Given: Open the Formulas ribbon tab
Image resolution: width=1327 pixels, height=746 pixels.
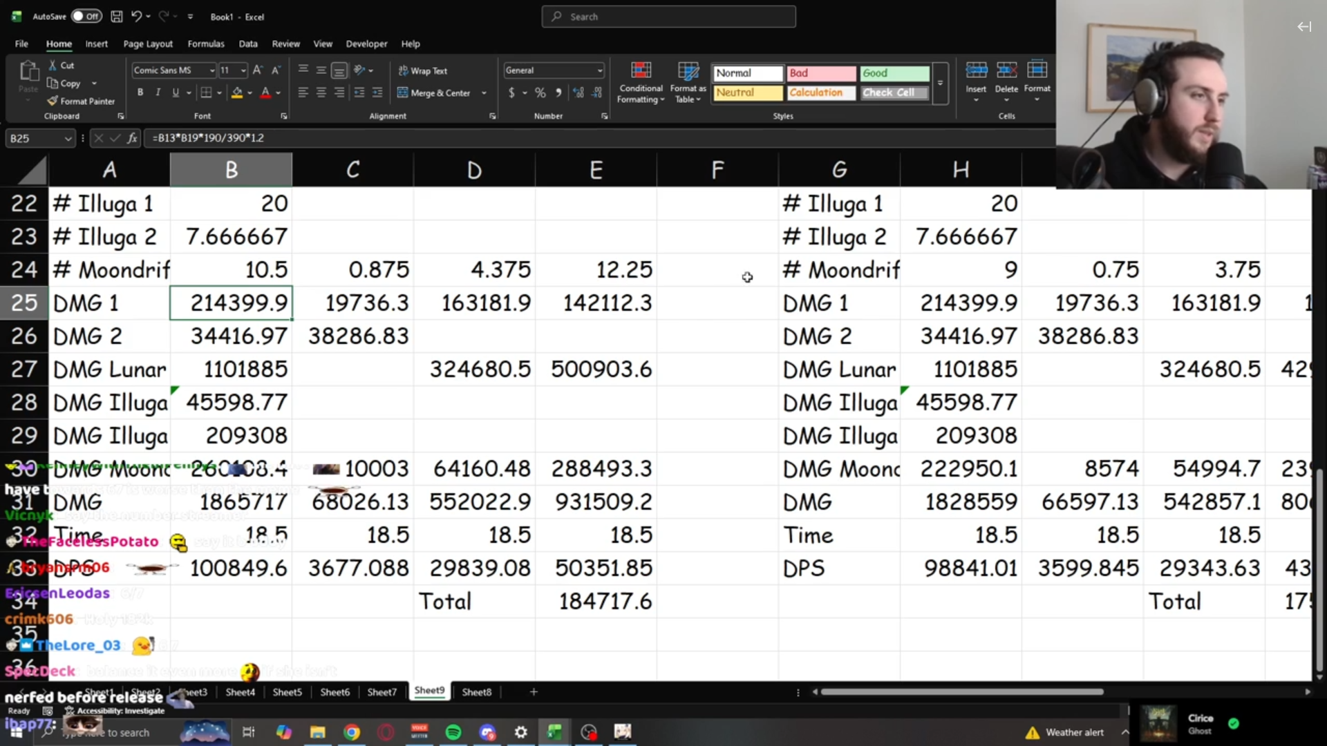Looking at the screenshot, I should [205, 44].
